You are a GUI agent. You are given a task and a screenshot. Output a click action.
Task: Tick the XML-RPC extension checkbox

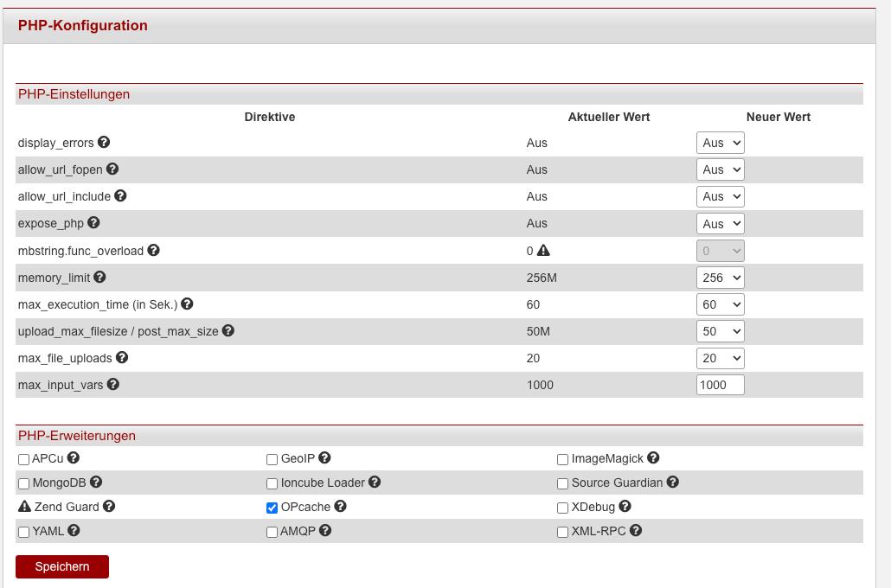click(562, 532)
